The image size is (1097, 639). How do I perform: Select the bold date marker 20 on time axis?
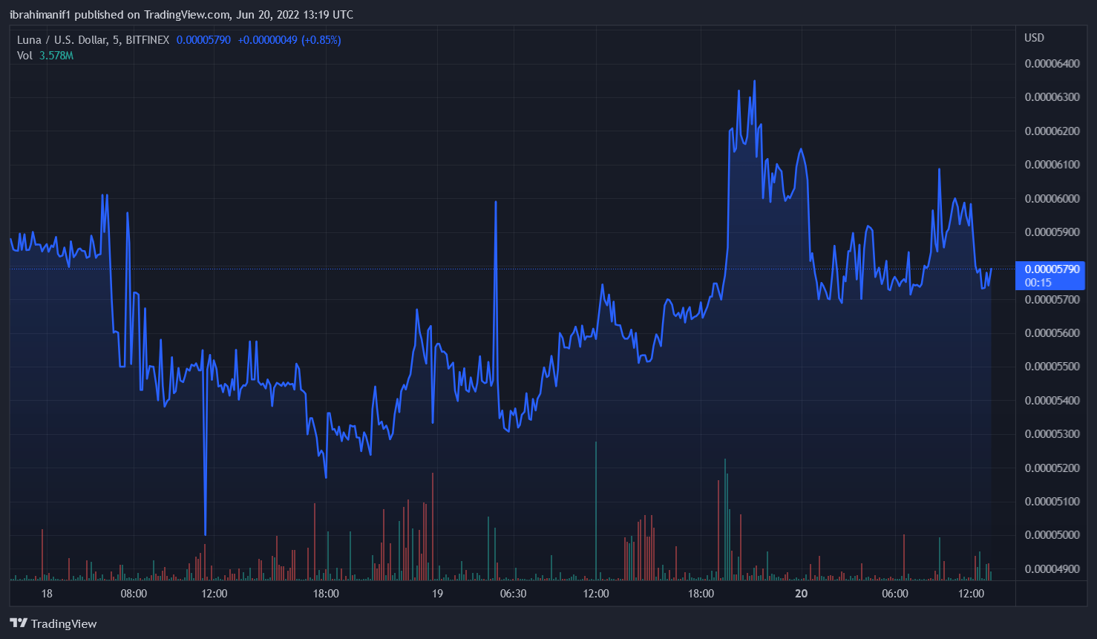tap(801, 594)
